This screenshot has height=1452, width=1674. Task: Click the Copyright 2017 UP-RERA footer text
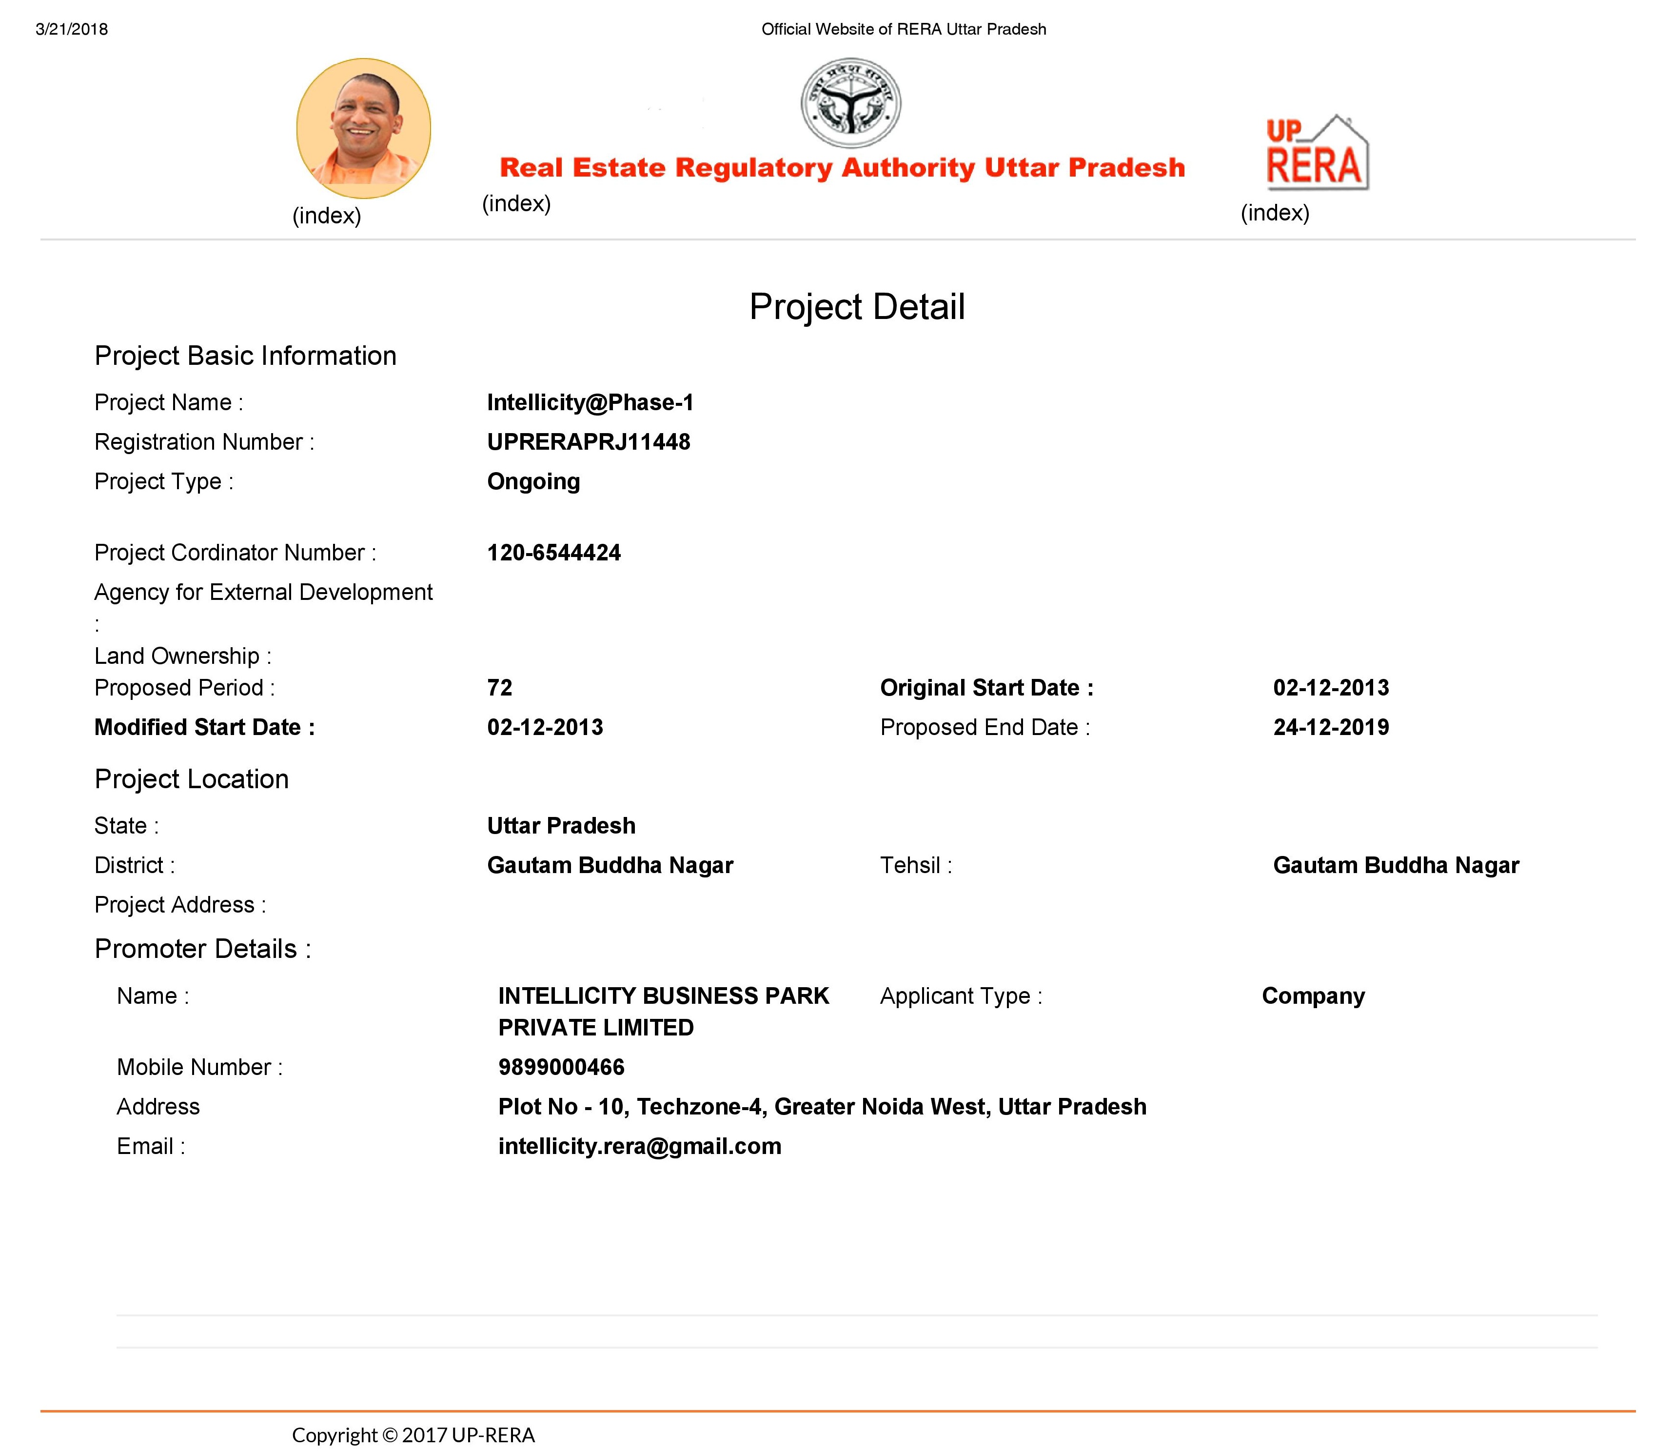(x=414, y=1435)
